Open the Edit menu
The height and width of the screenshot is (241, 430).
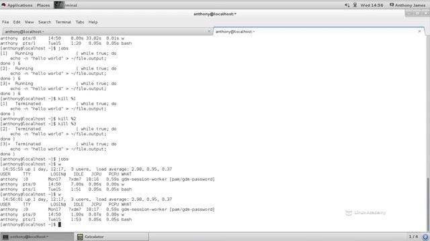(17, 22)
